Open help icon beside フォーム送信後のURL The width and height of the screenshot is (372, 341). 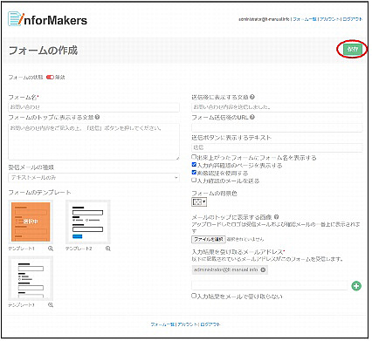[x=252, y=117]
